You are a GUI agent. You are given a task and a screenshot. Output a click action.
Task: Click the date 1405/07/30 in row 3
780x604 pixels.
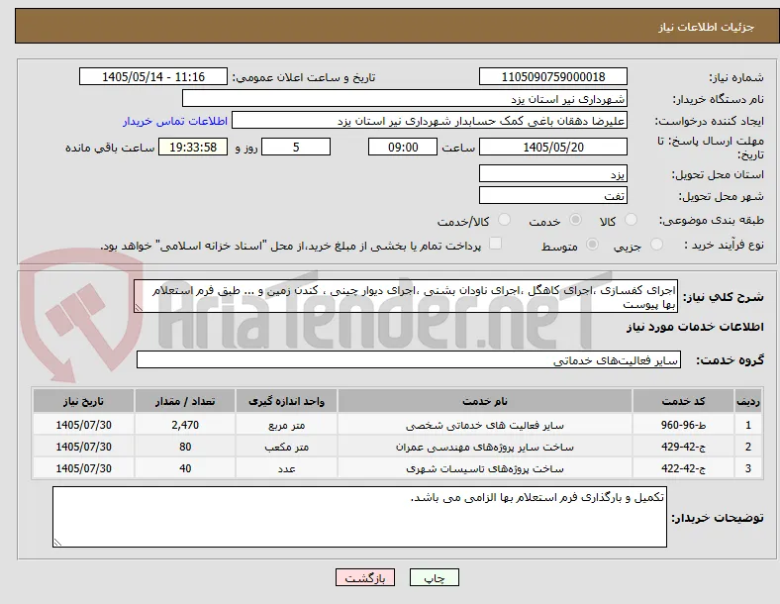tap(83, 468)
